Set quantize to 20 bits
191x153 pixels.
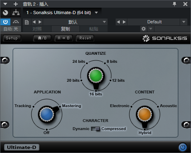(73, 81)
